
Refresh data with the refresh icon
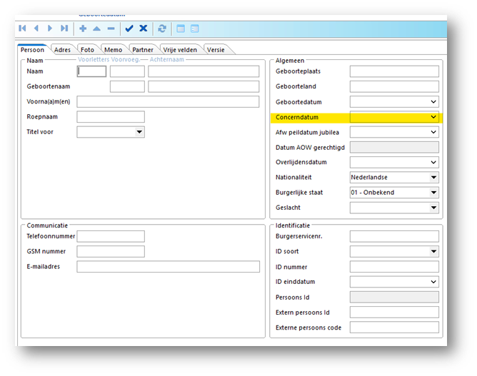coord(162,29)
